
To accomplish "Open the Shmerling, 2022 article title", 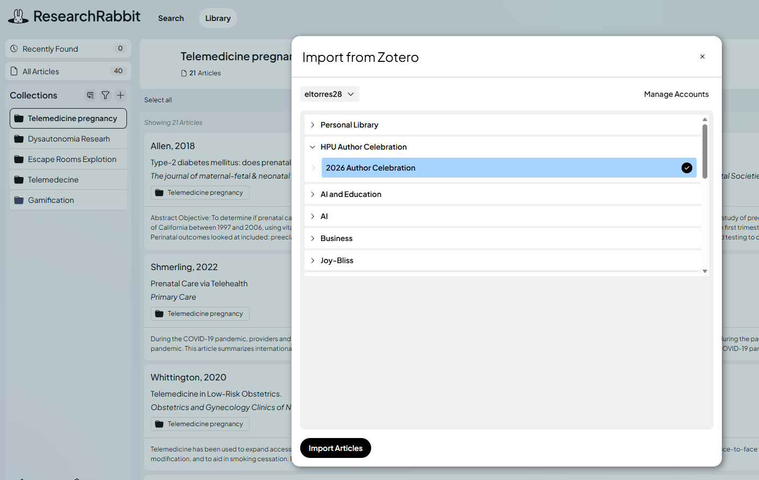I will tap(184, 267).
